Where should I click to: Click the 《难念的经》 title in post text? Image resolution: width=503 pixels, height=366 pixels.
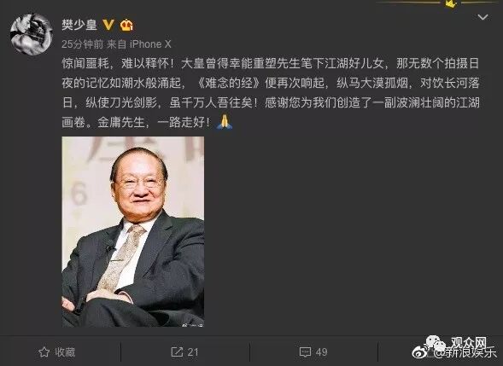pos(228,83)
